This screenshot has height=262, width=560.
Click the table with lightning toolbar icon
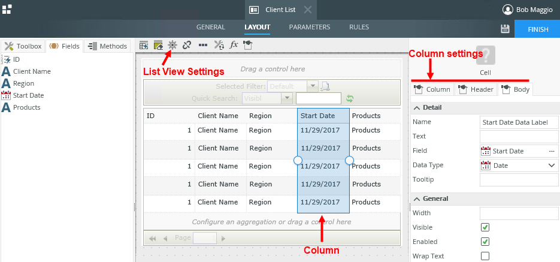144,45
